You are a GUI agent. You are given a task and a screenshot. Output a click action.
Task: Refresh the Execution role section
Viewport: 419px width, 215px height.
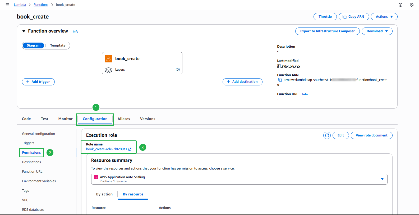tap(327, 135)
